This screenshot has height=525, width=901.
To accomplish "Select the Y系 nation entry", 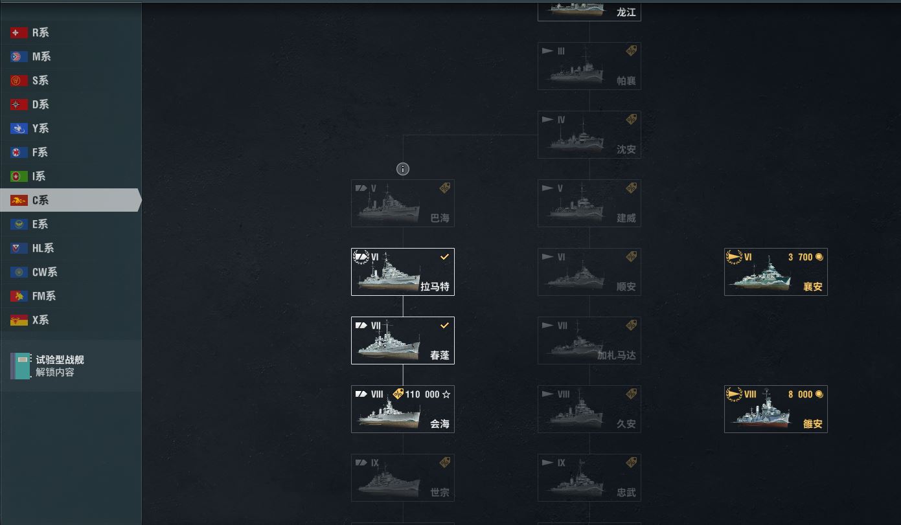I will click(x=71, y=128).
